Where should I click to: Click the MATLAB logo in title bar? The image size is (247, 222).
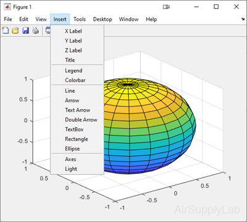pos(7,7)
